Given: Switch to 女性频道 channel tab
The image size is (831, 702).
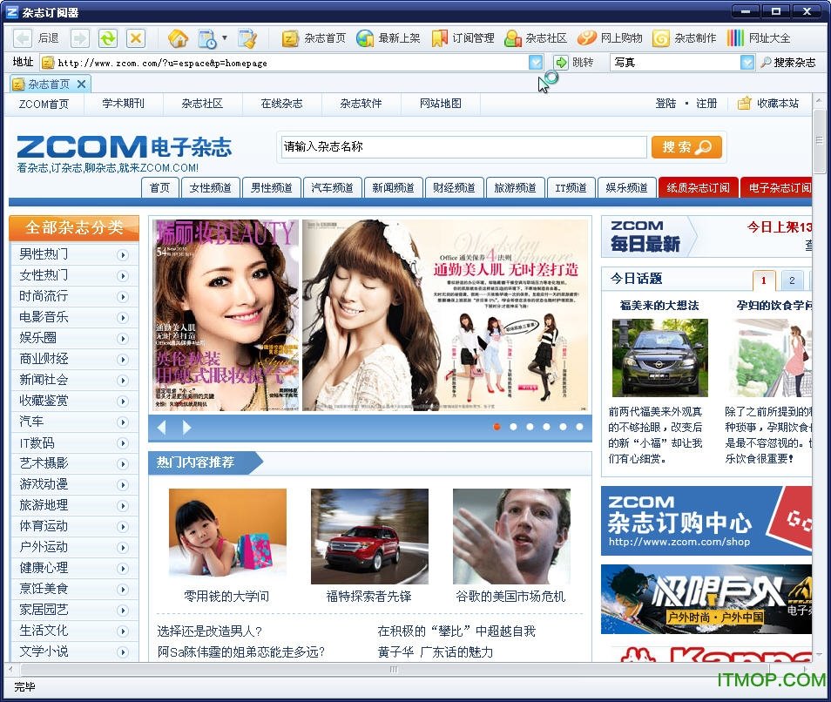Looking at the screenshot, I should [x=211, y=187].
